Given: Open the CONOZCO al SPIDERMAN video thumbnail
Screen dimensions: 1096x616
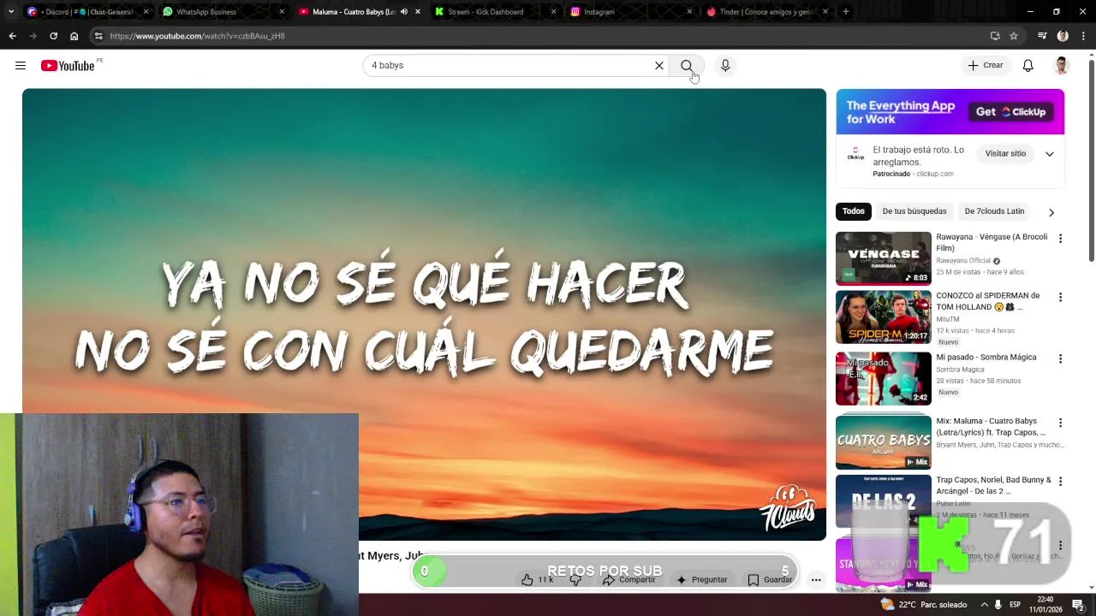Looking at the screenshot, I should click(x=884, y=317).
